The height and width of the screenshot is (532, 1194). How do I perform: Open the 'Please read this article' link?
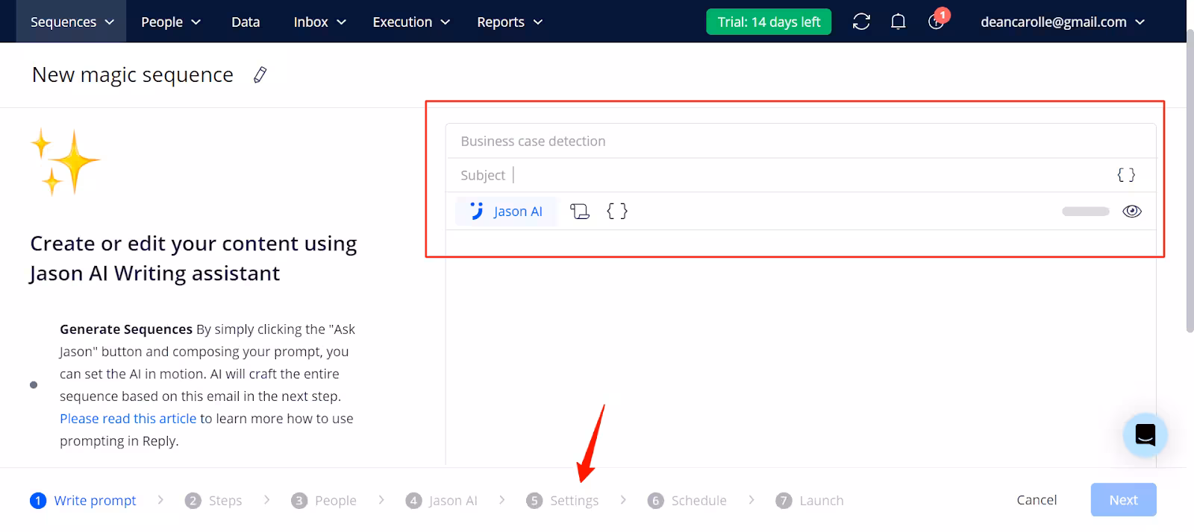(128, 419)
